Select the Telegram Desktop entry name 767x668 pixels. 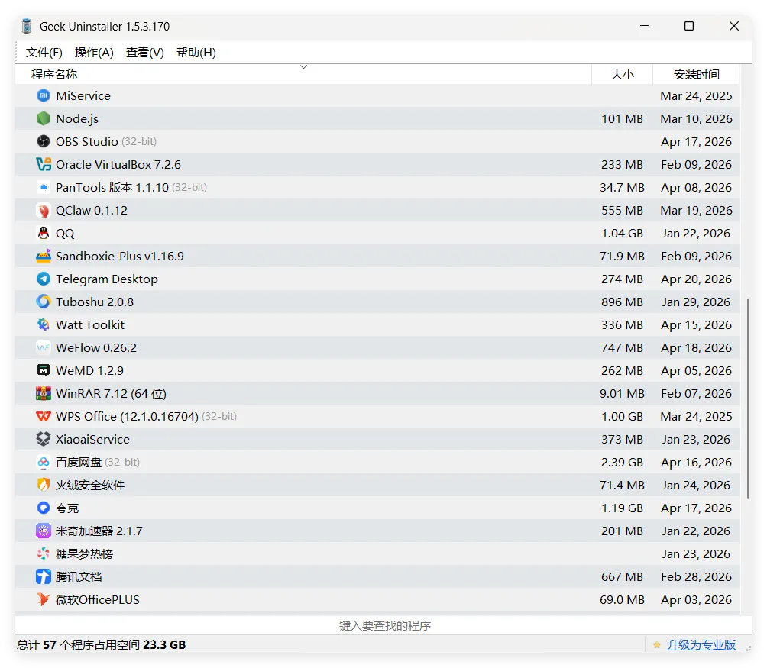click(107, 279)
